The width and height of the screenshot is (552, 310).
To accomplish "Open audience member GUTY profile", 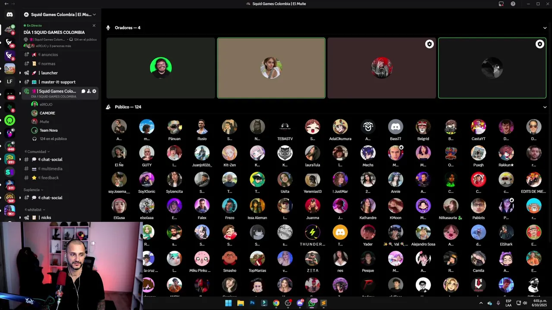I will 147,156.
